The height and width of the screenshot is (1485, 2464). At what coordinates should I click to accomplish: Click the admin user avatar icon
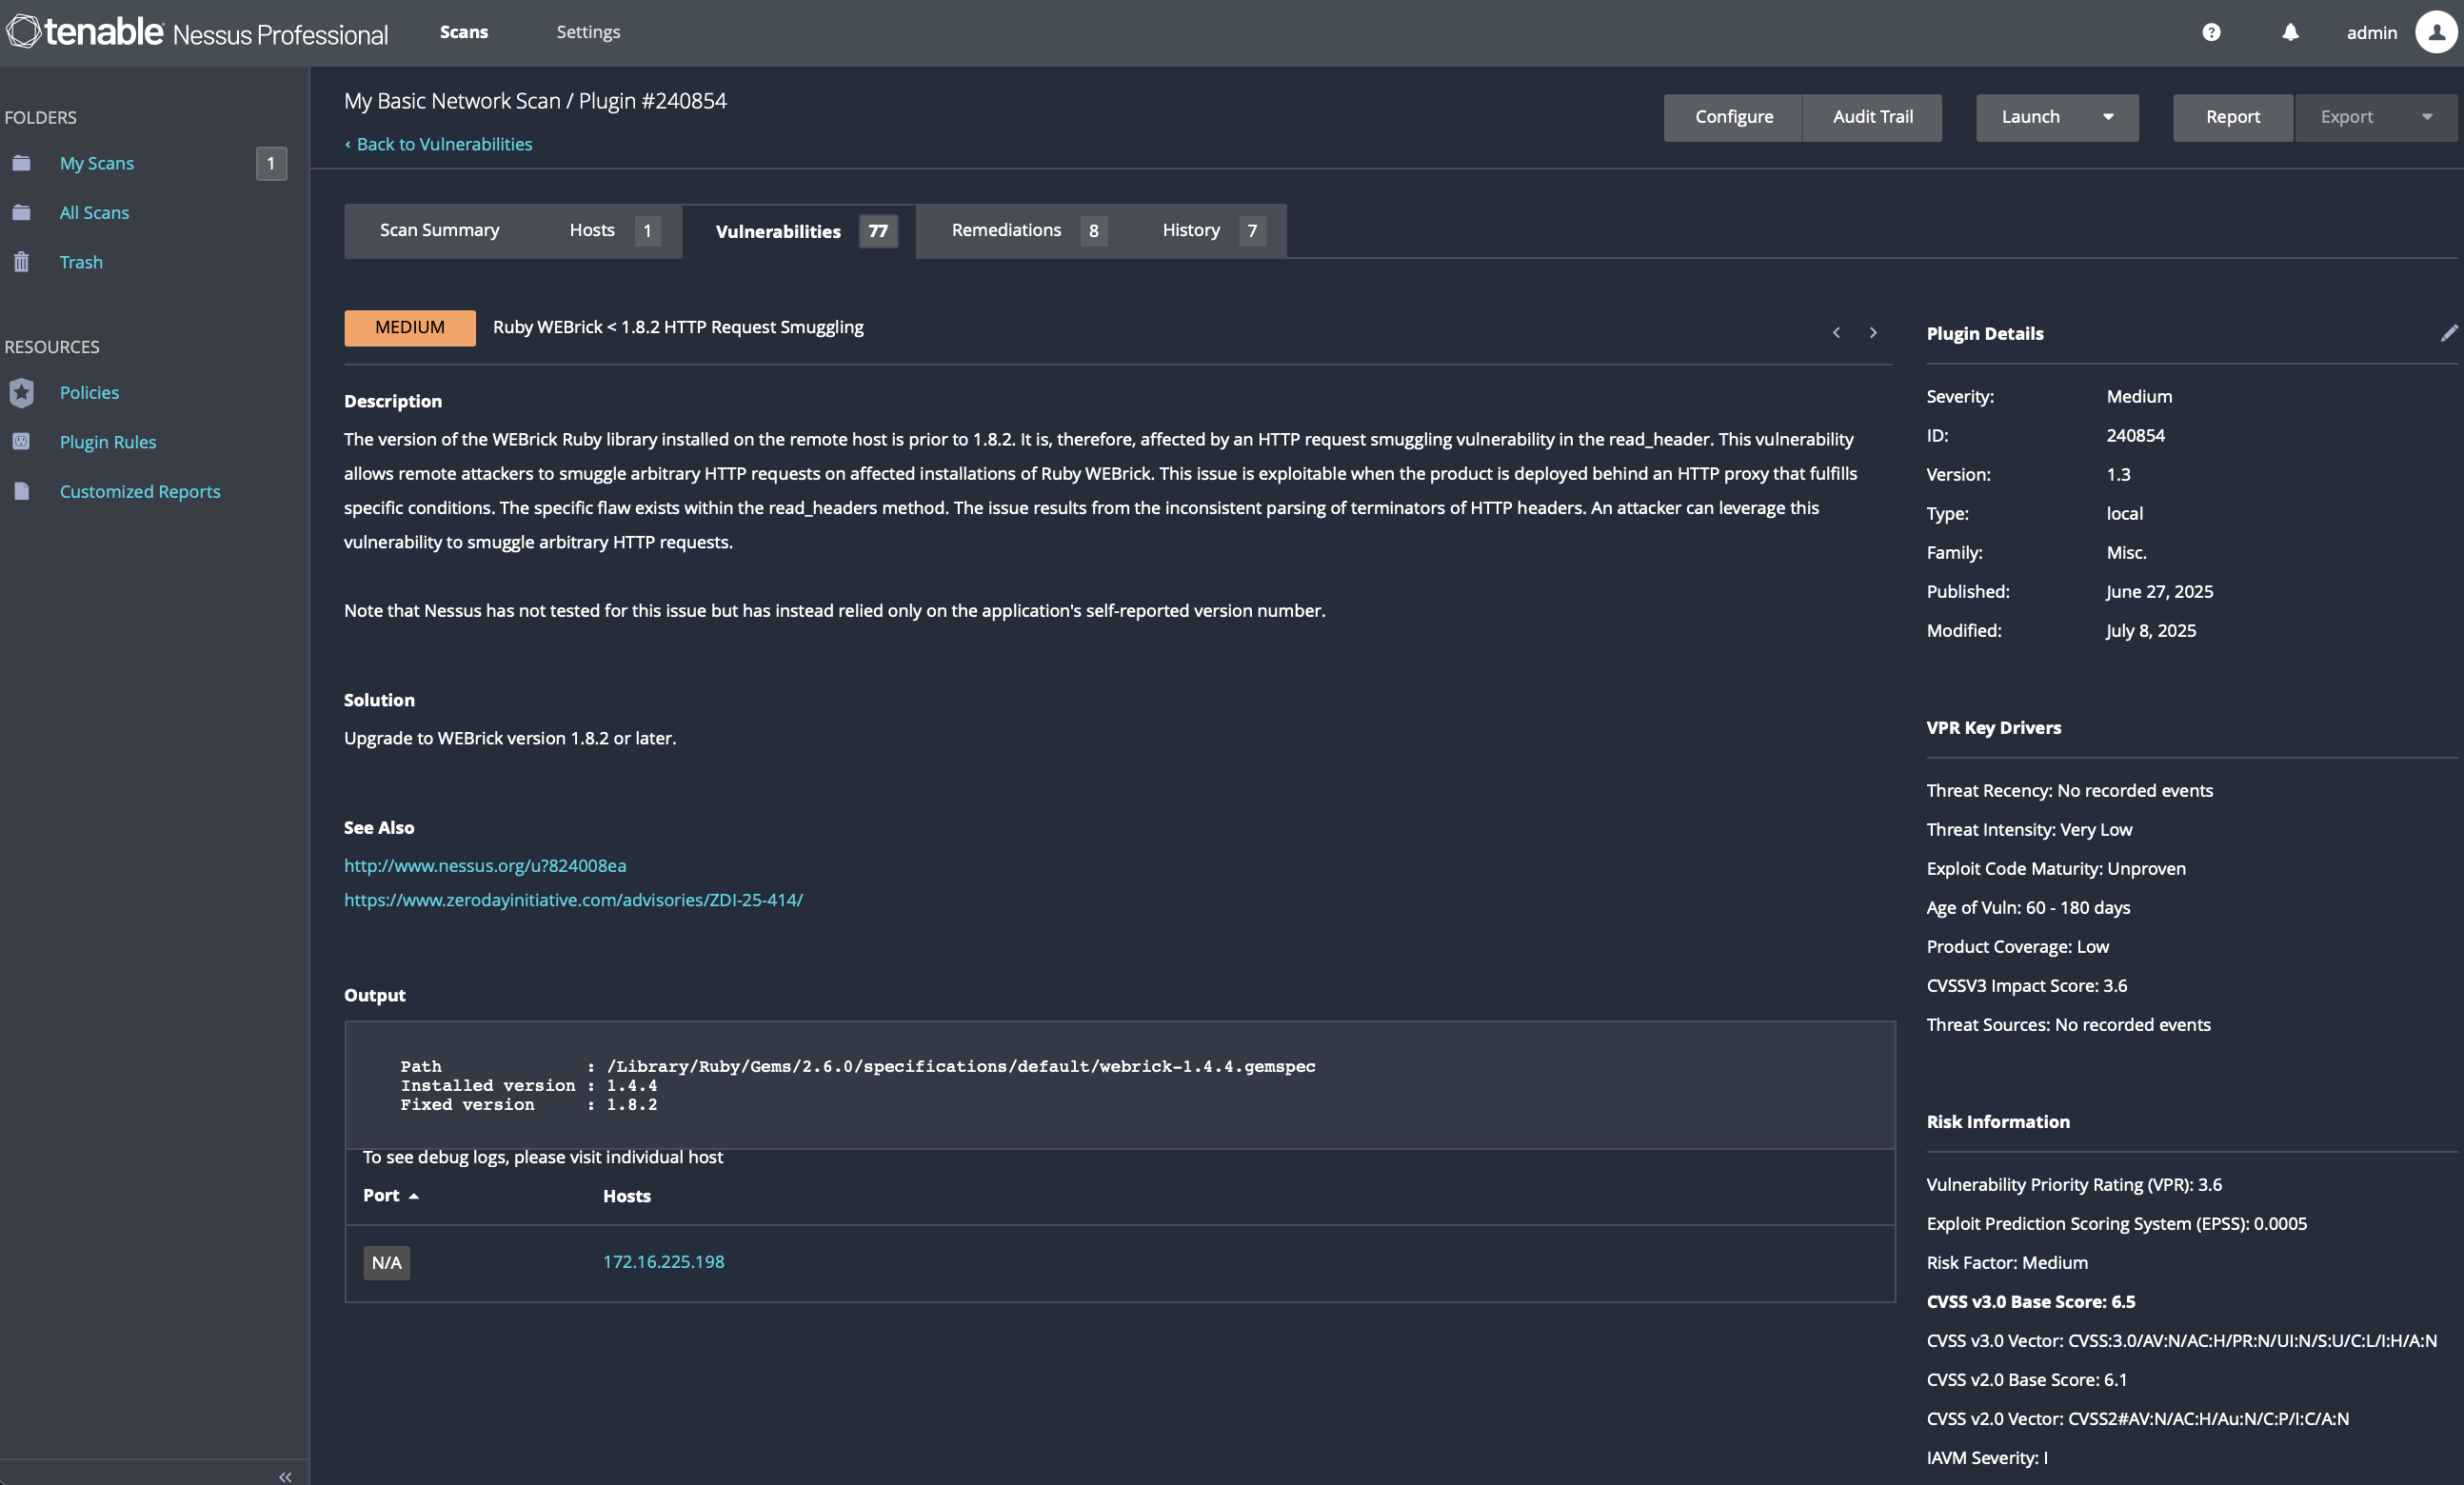pos(2435,32)
